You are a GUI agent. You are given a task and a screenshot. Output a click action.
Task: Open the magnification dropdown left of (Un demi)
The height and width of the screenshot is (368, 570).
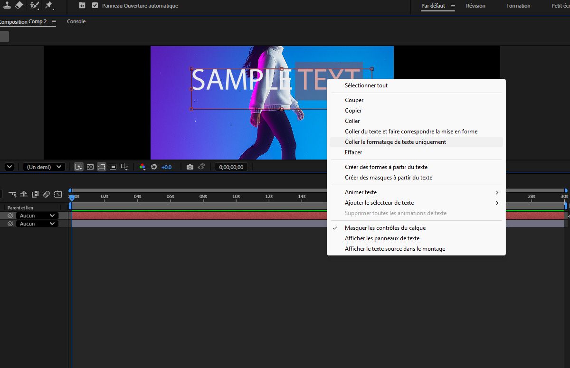9,167
